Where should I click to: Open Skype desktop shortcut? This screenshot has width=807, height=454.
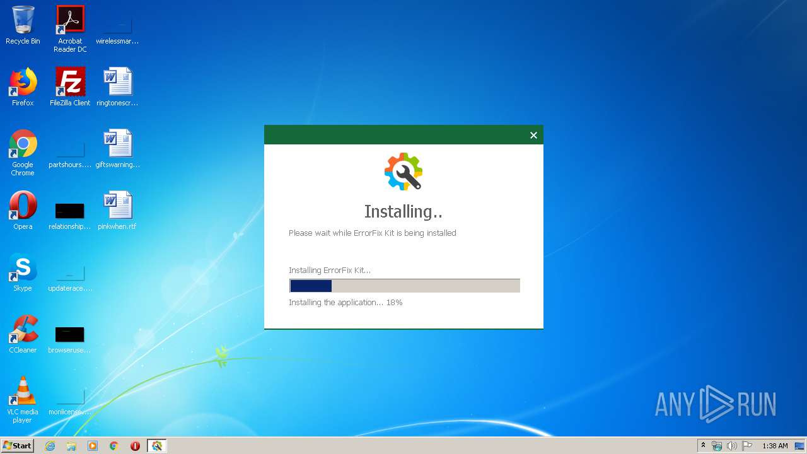click(x=23, y=272)
